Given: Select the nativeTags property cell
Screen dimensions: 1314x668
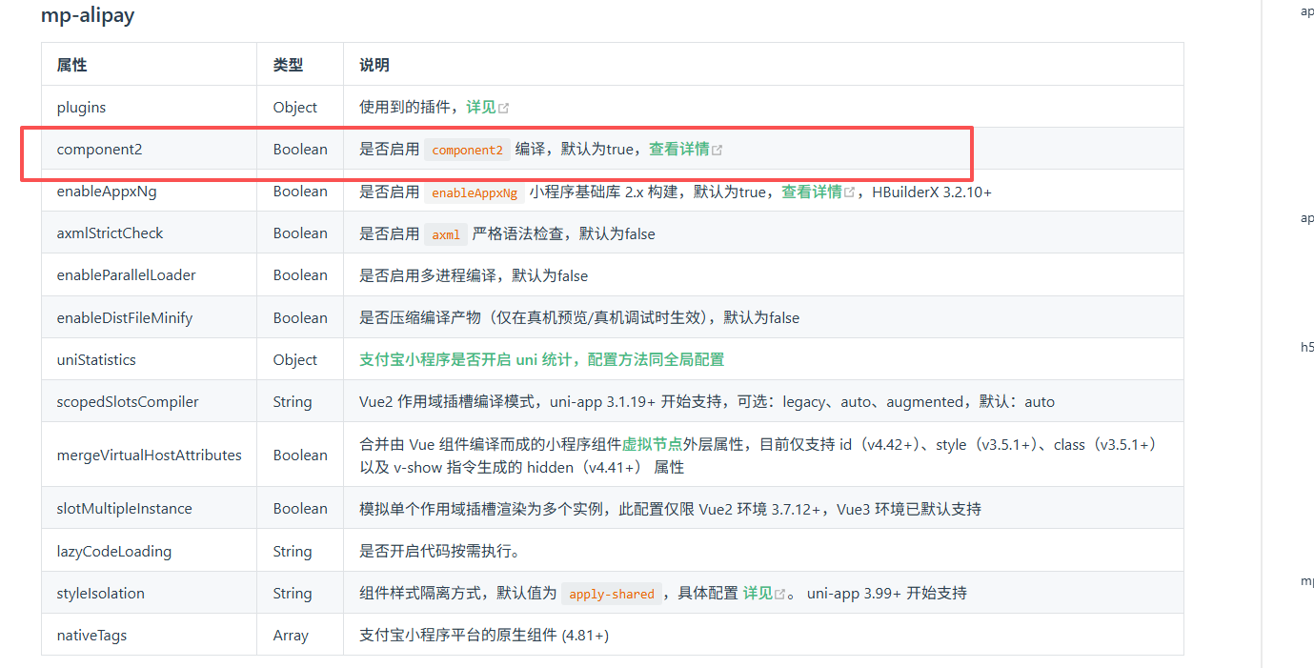Looking at the screenshot, I should tap(91, 635).
